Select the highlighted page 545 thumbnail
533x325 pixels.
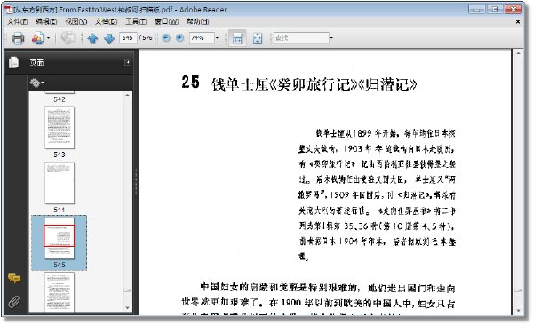coord(60,238)
